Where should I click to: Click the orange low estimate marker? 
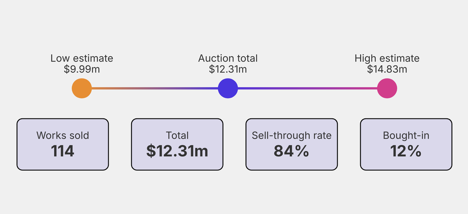(x=82, y=88)
